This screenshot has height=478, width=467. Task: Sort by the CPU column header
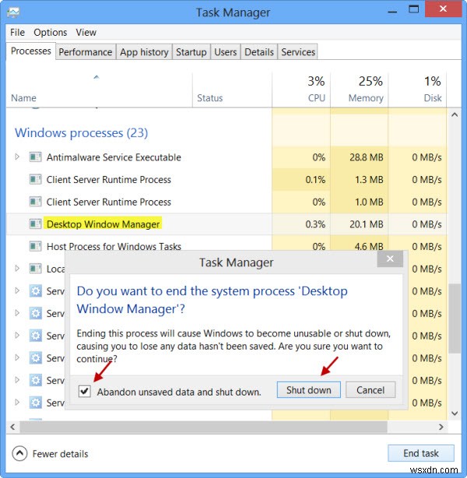click(301, 90)
